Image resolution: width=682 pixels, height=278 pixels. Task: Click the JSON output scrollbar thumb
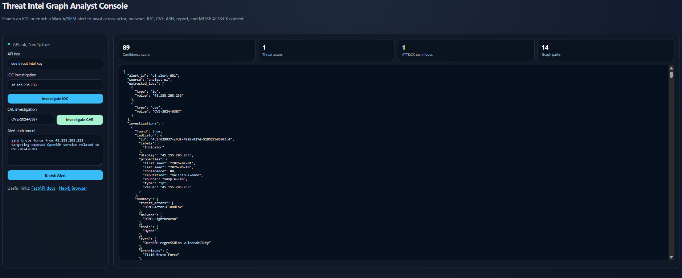671,75
